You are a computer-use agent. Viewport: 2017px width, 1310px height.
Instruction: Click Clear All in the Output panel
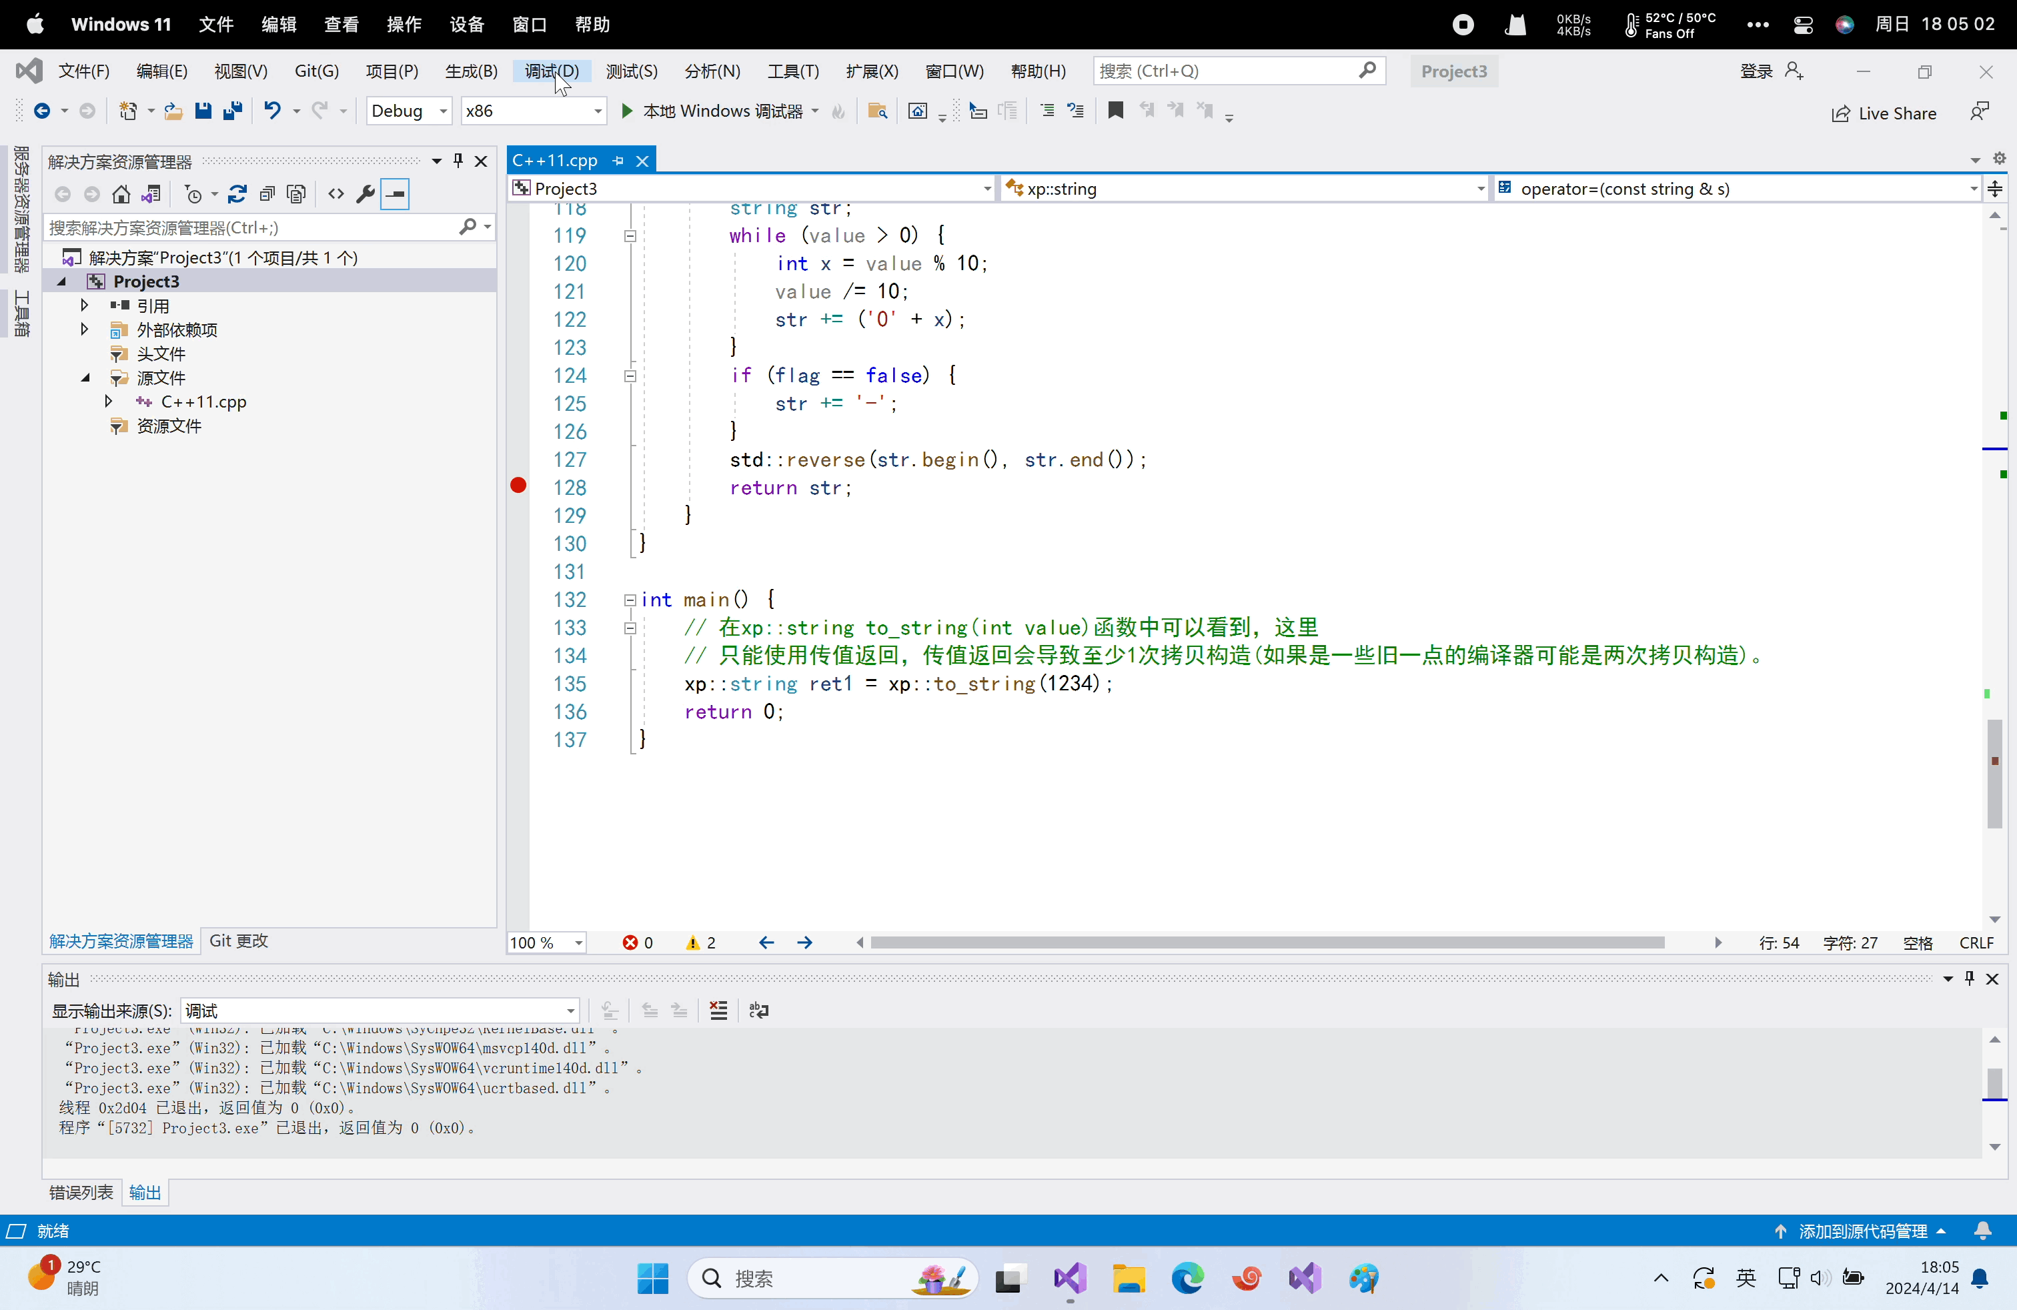[718, 1010]
